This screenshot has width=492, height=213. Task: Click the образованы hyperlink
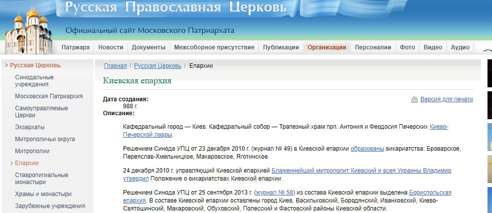pyautogui.click(x=367, y=149)
